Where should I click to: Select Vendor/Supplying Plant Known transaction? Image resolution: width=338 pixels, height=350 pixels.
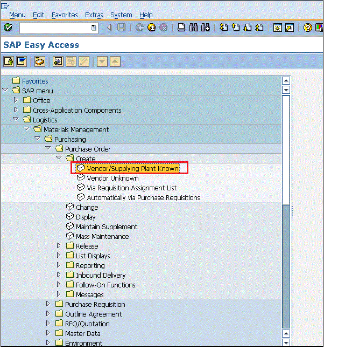133,168
